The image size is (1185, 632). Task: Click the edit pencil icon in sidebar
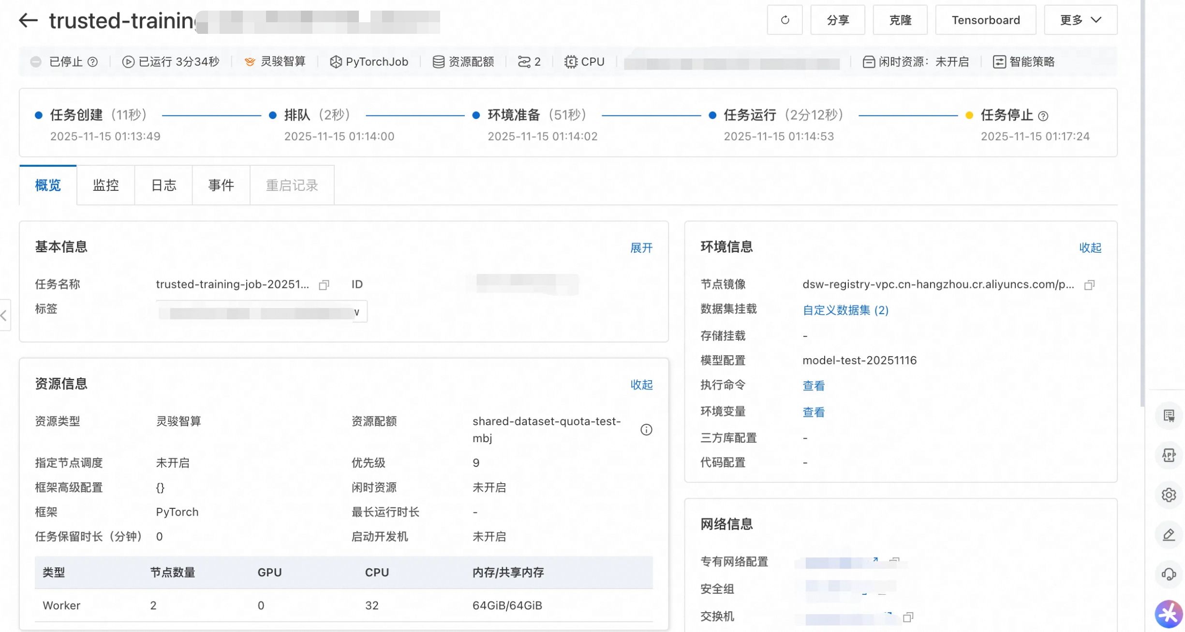coord(1169,535)
